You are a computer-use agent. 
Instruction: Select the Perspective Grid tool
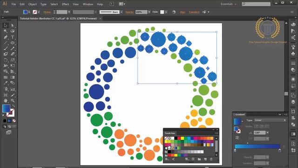(x=13, y=71)
